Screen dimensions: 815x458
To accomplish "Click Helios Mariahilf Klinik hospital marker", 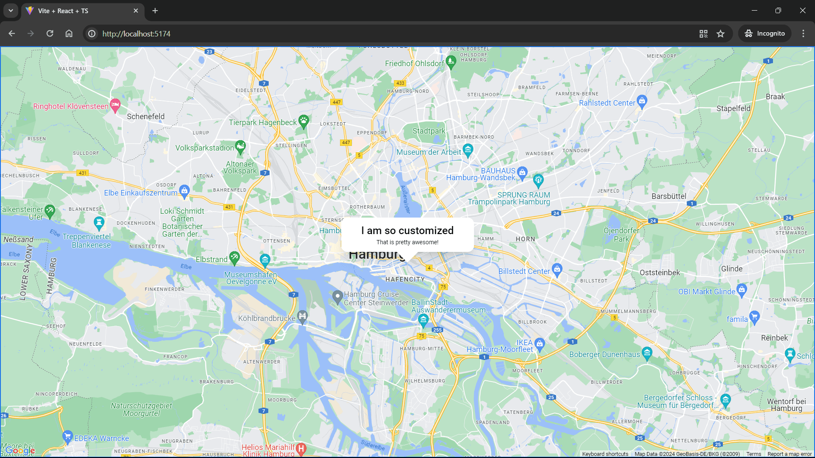I will [x=301, y=448].
